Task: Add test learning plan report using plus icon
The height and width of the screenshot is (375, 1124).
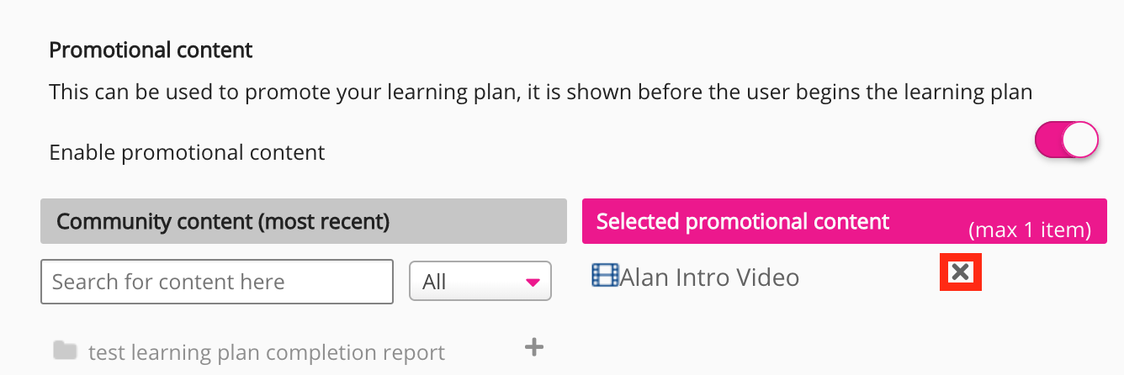Action: pyautogui.click(x=534, y=346)
